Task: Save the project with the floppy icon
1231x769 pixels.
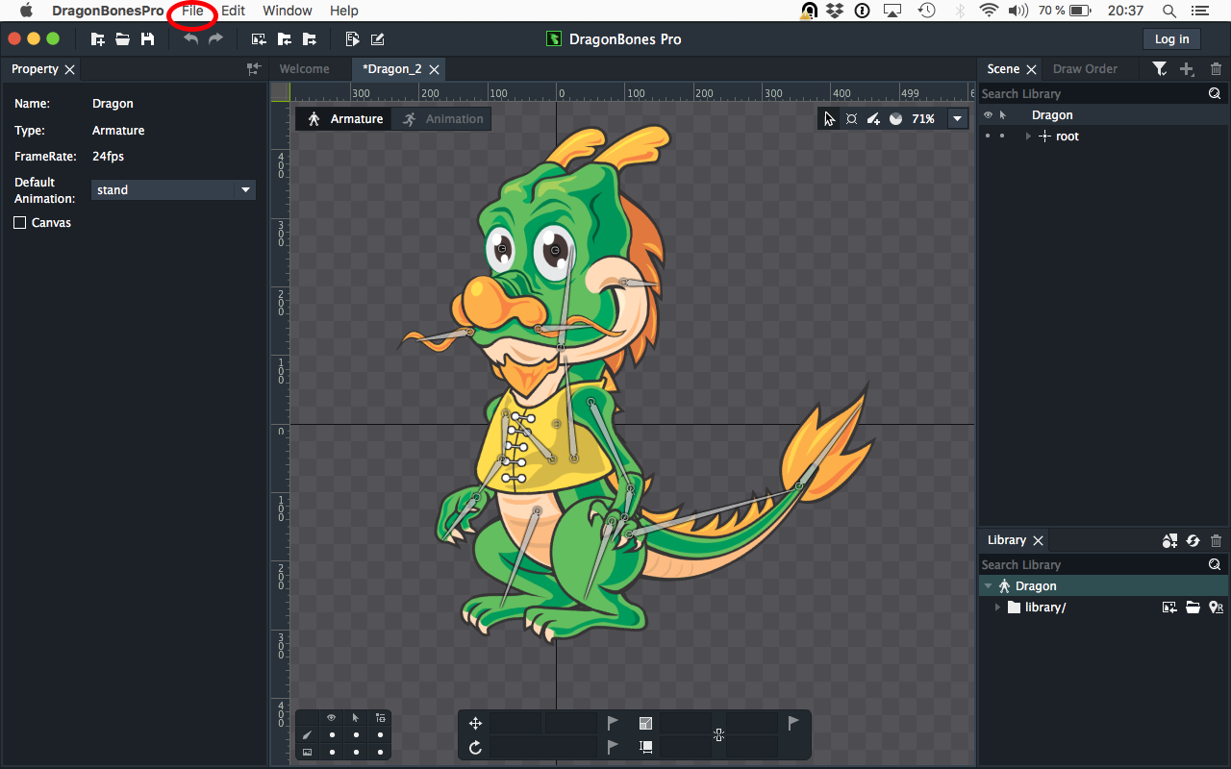Action: pyautogui.click(x=147, y=39)
